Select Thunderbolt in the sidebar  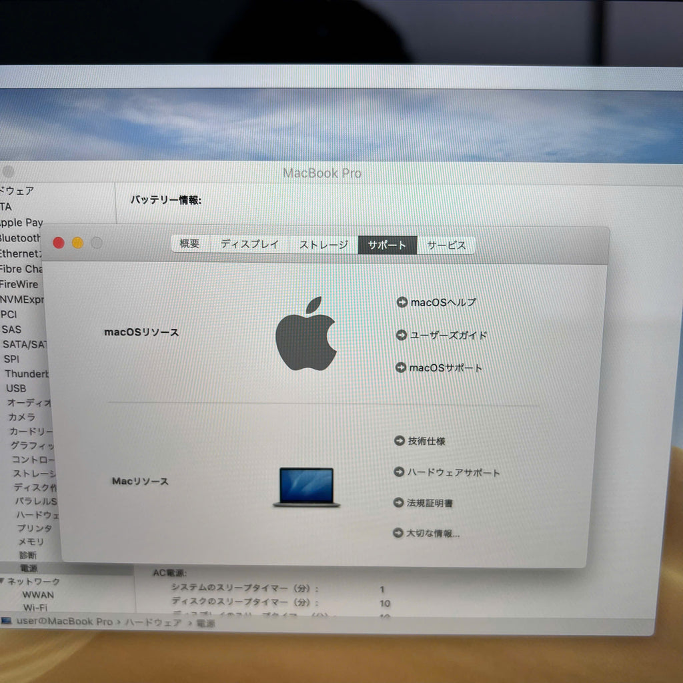27,374
